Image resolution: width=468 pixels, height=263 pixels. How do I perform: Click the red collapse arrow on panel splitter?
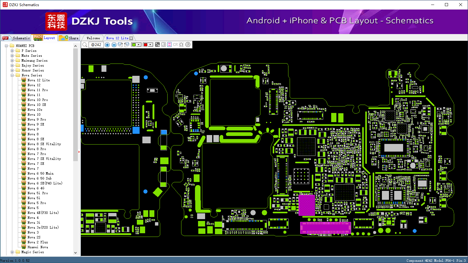tap(79, 152)
